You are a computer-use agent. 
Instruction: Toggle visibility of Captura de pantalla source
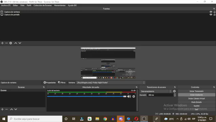tap(211, 15)
